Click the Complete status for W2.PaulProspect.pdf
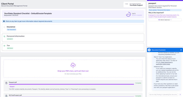The image size is (183, 97). click(x=138, y=96)
